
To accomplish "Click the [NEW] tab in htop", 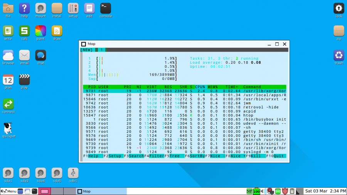I will point(86,50).
